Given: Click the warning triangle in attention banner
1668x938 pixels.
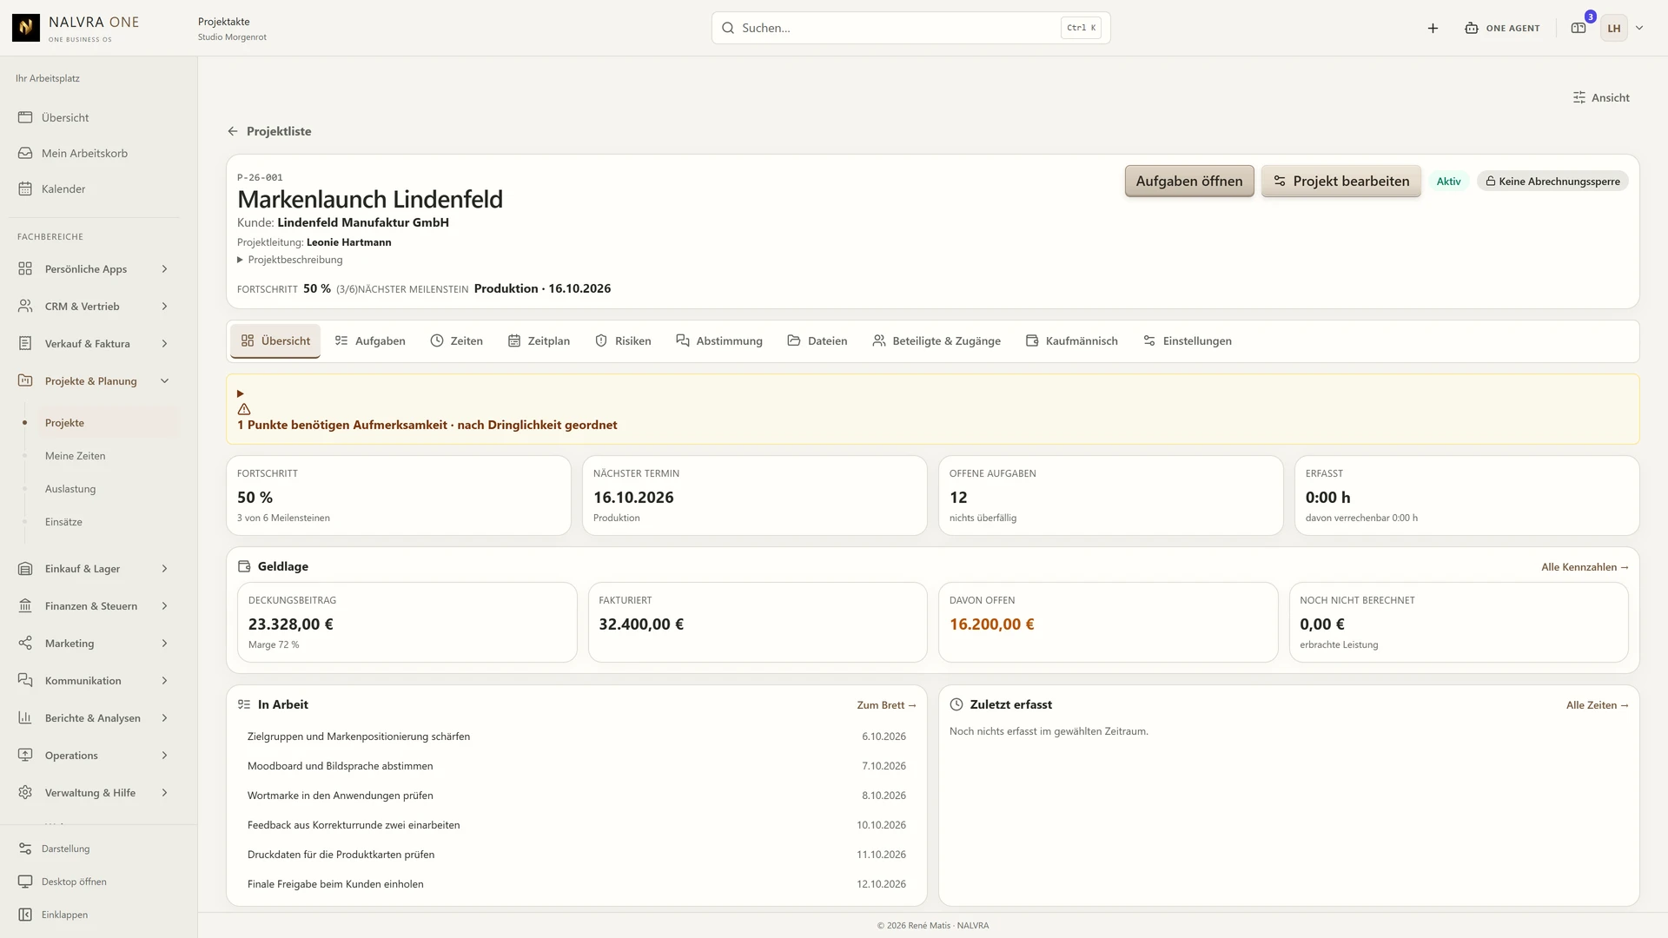Looking at the screenshot, I should (244, 409).
